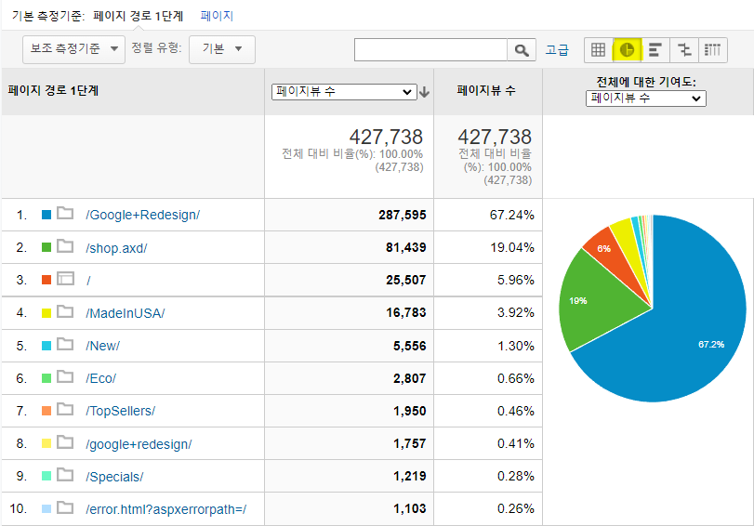Click the 1,103 pageviews value
The width and height of the screenshot is (754, 526).
(x=410, y=508)
